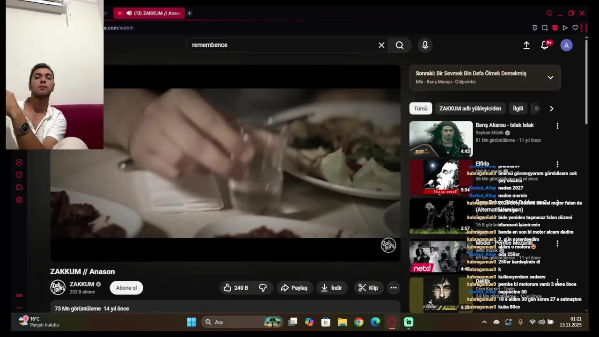Open File Explorer from the taskbar

pos(343,322)
